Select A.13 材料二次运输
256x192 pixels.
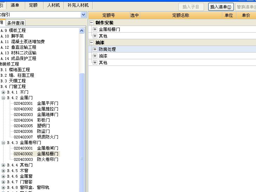[18, 53]
